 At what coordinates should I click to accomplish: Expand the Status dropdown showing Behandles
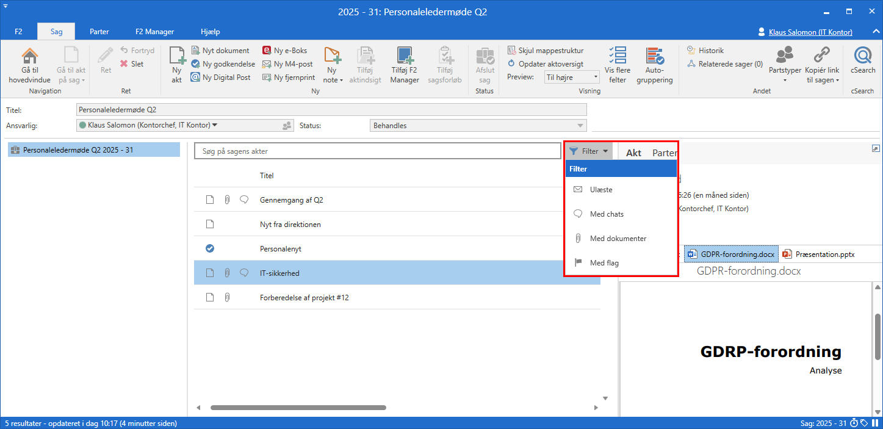click(x=478, y=126)
